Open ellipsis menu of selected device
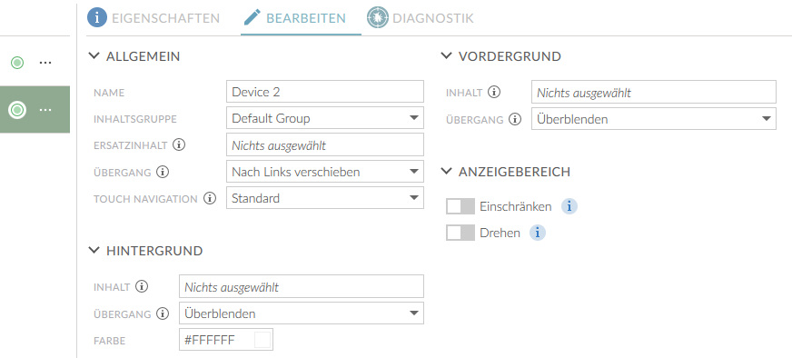This screenshot has height=358, width=792. pos(45,109)
